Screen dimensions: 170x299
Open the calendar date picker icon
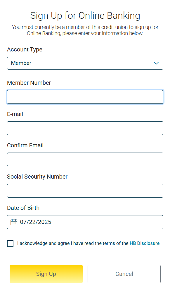pyautogui.click(x=14, y=222)
